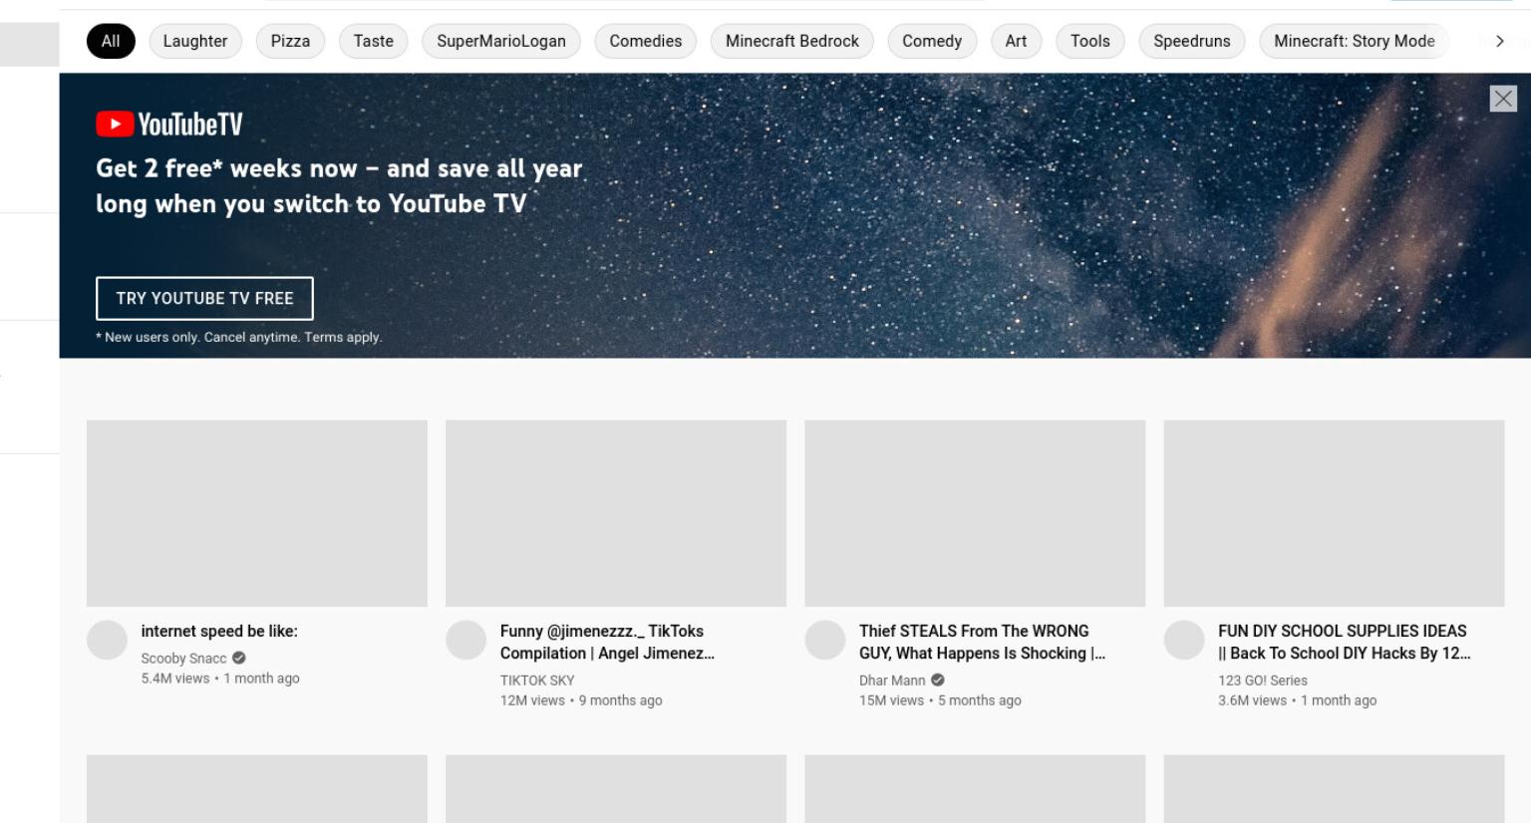This screenshot has width=1531, height=823.
Task: Select the All filter chip
Action: pos(111,41)
